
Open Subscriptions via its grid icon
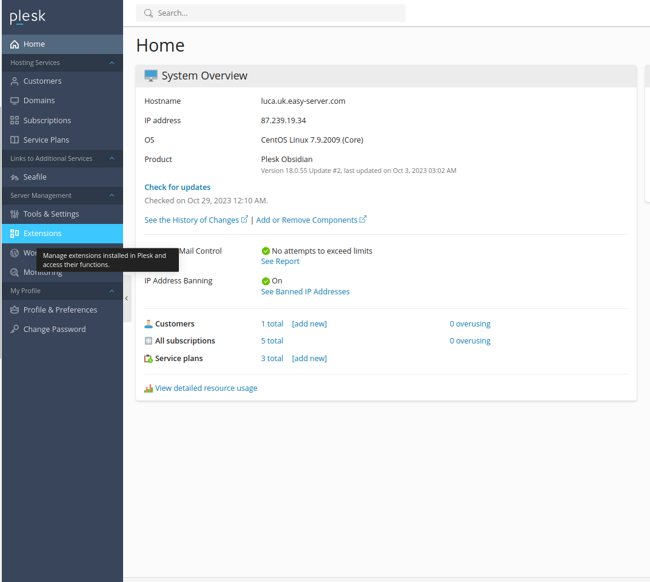tap(15, 121)
